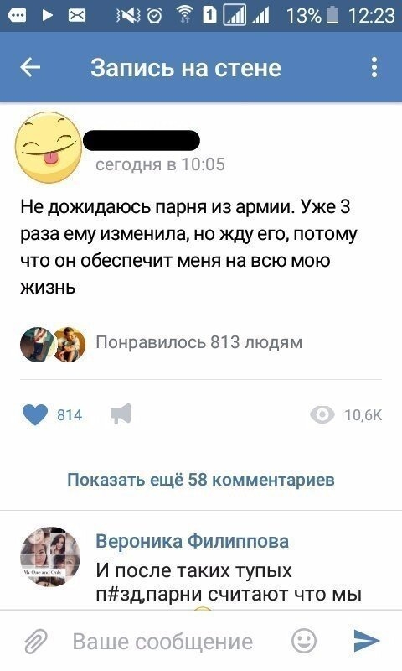Viewport: 402px width, 671px height.
Task: Send the message with the paper plane
Action: [x=367, y=641]
